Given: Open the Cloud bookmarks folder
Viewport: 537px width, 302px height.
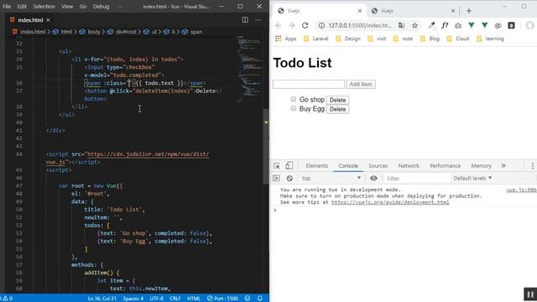Looking at the screenshot, I should point(457,39).
